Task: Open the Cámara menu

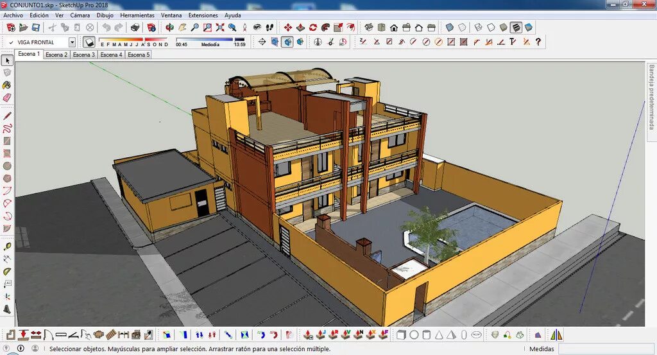Action: click(80, 15)
